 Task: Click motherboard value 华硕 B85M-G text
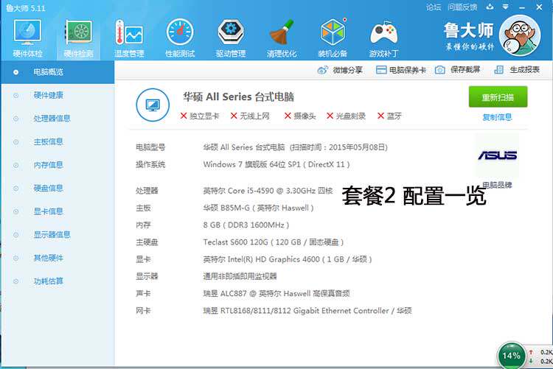coord(258,208)
